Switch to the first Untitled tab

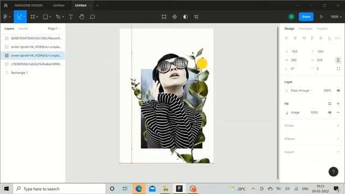(59, 5)
